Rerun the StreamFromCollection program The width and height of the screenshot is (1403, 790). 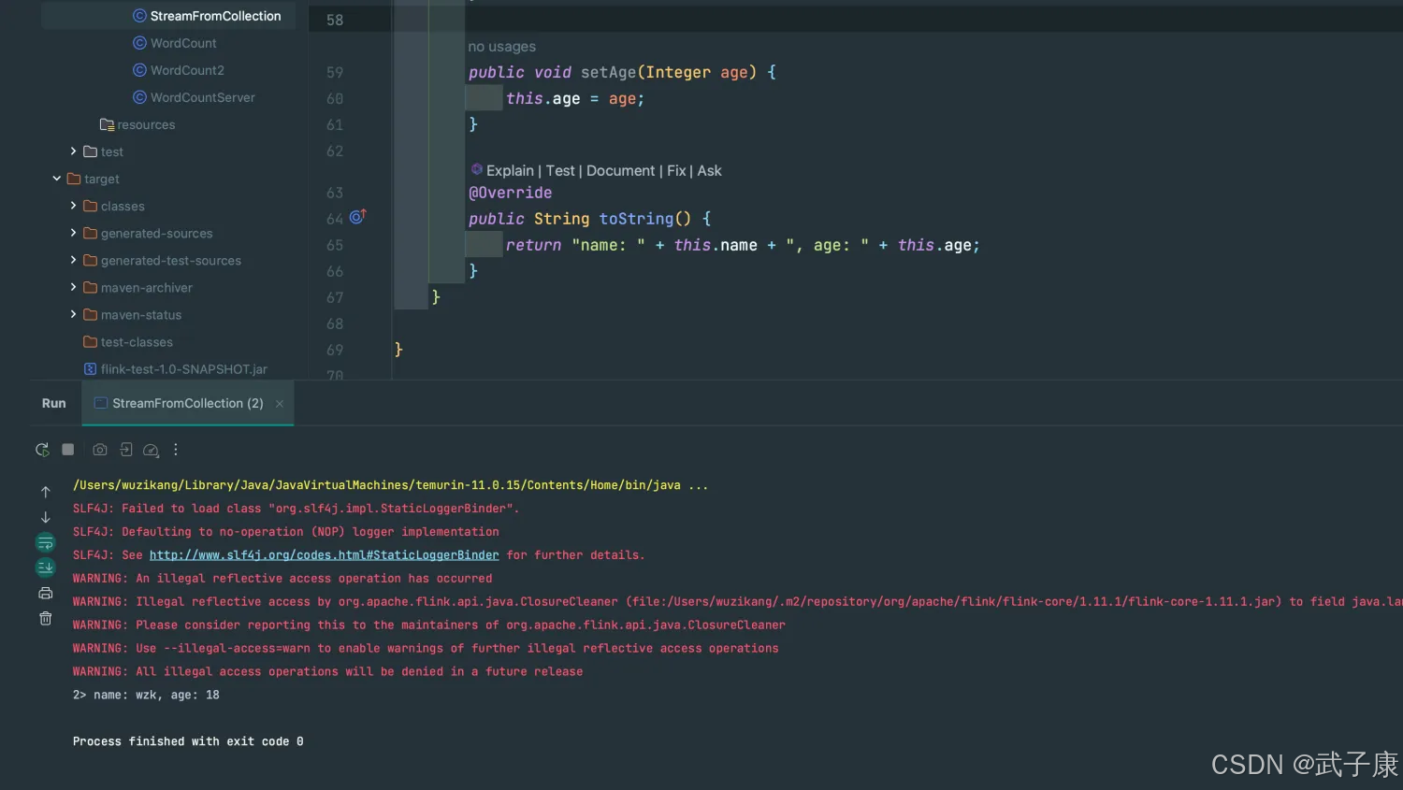(42, 450)
